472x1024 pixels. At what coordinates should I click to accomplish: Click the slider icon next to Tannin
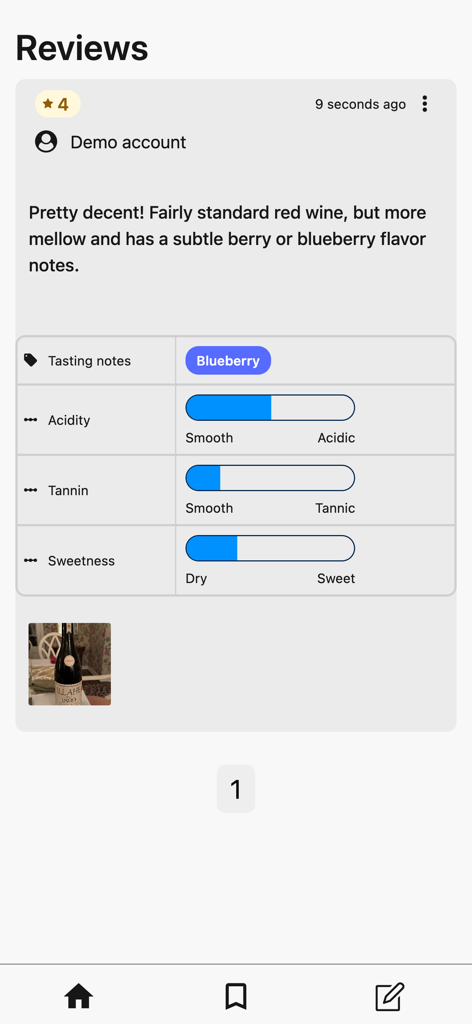pos(31,490)
